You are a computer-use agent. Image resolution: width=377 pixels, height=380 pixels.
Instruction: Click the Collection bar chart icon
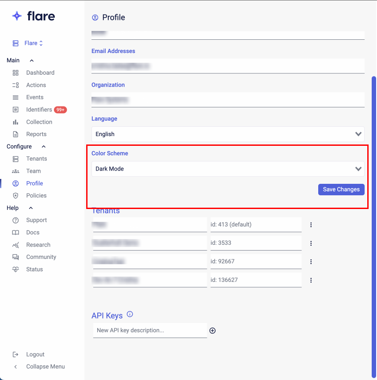[15, 122]
